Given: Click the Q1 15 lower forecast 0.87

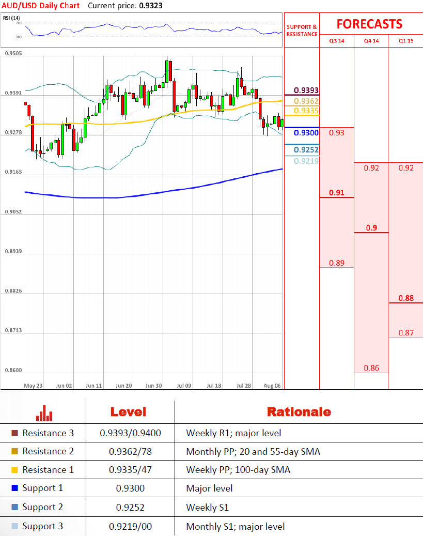Looking at the screenshot, I should [406, 332].
